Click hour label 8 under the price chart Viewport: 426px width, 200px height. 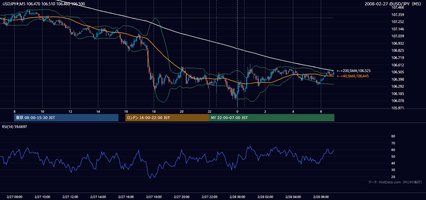(x=14, y=111)
